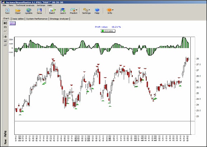Screen dimensions: 207x147
Task: Toggle the ZigZag option on left sidebar
Action: (x=5, y=134)
